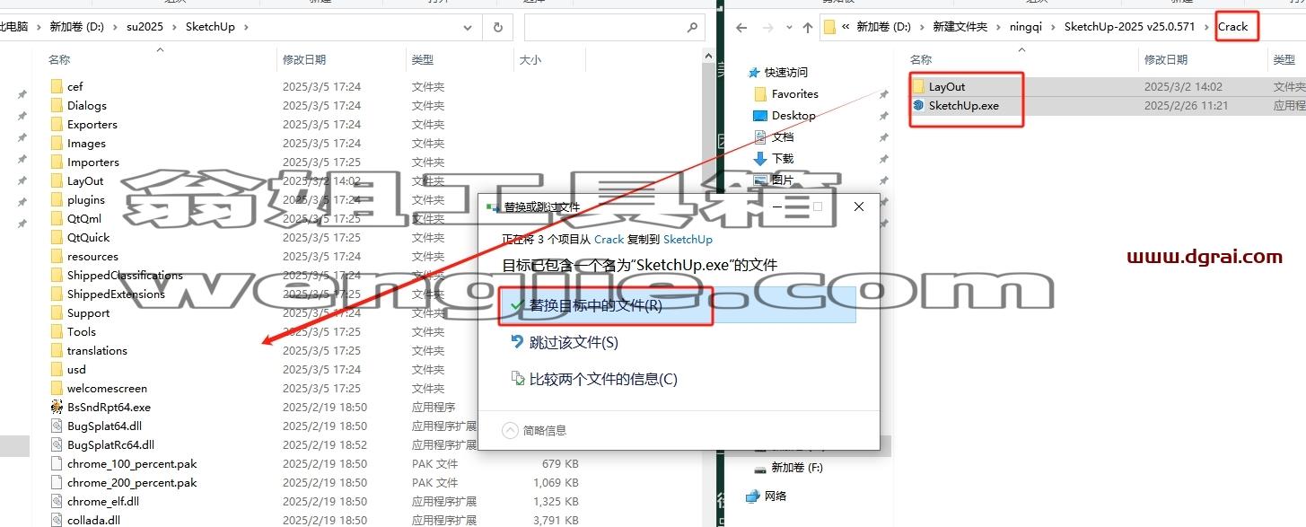
Task: Select cef folder icon
Action: click(57, 86)
